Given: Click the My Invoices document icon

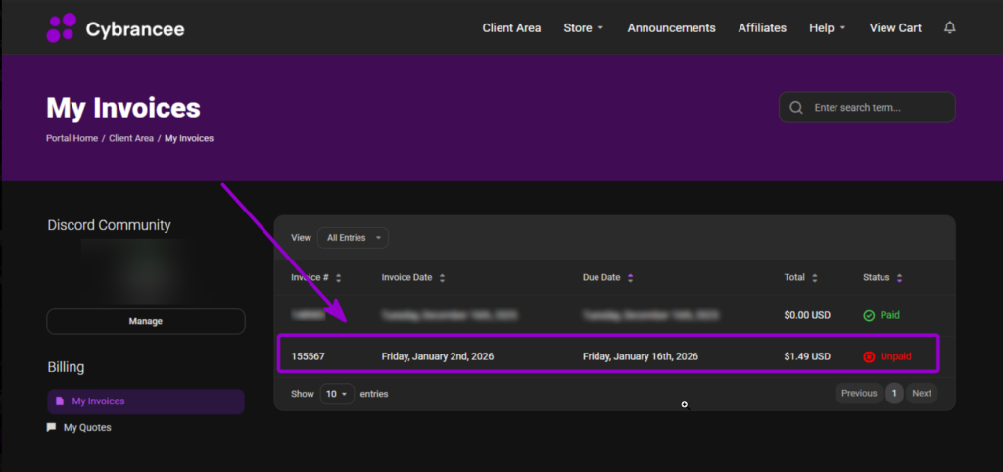Looking at the screenshot, I should coord(60,401).
